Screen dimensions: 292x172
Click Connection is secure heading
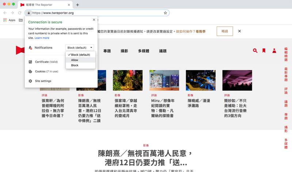pyautogui.click(x=45, y=22)
